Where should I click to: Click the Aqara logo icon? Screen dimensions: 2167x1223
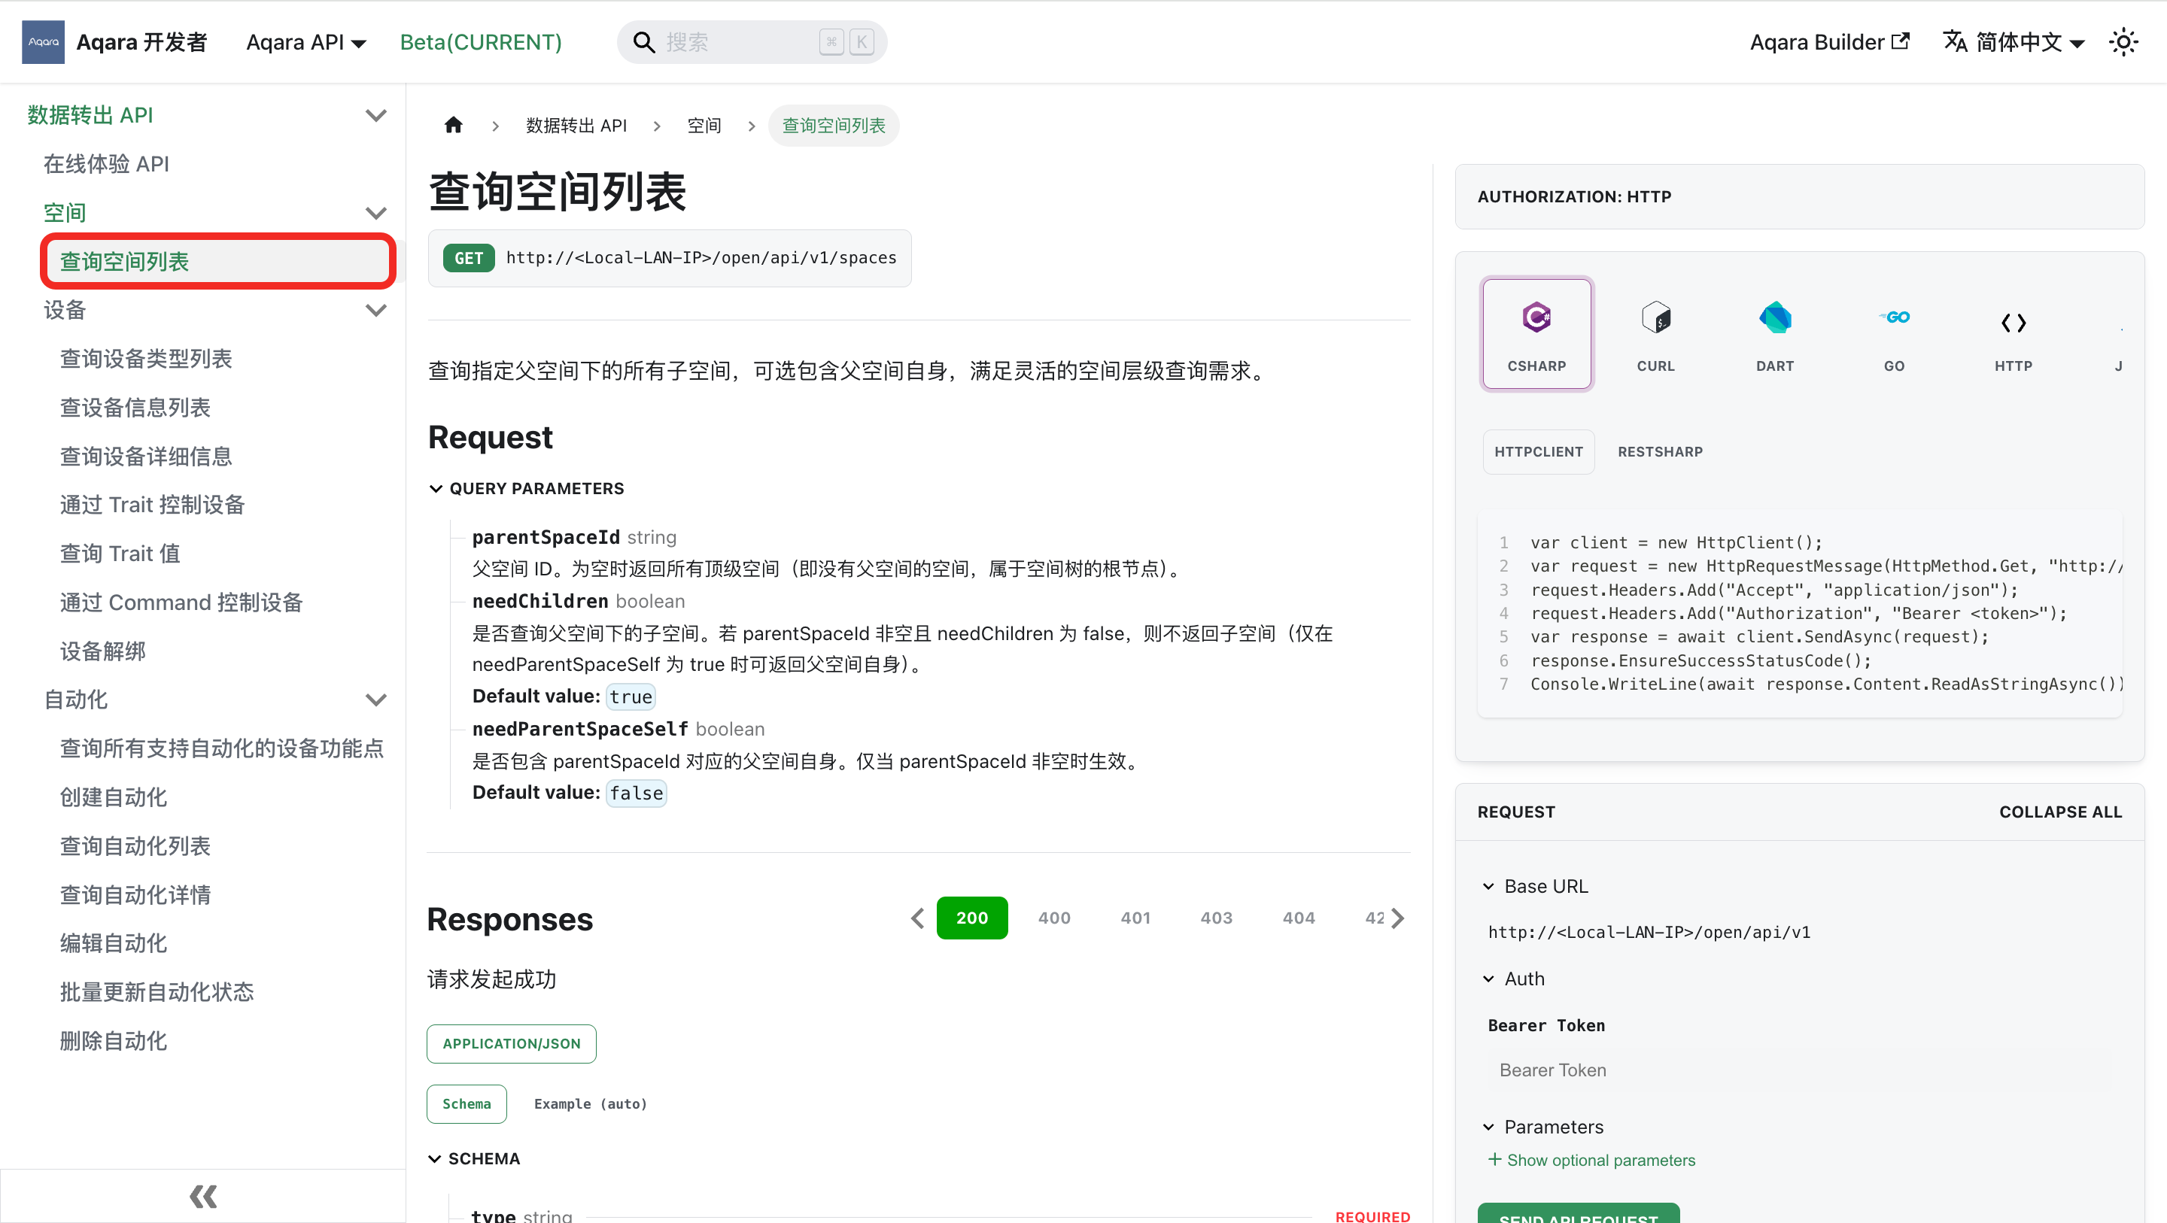click(43, 42)
